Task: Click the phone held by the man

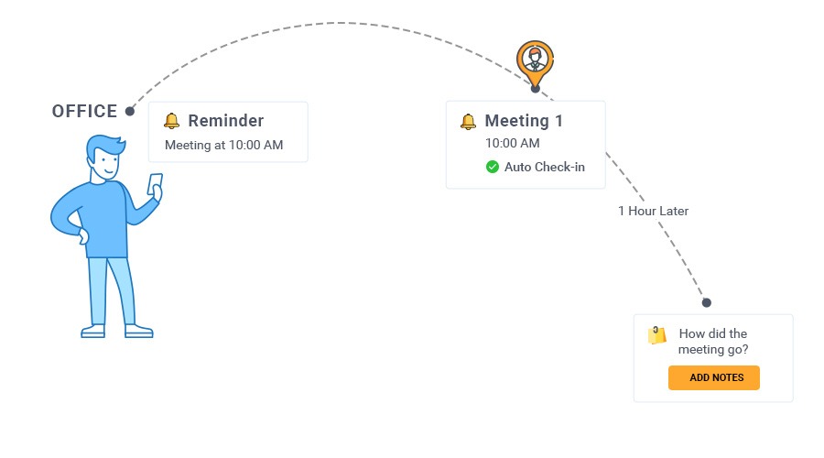Action: coord(155,185)
